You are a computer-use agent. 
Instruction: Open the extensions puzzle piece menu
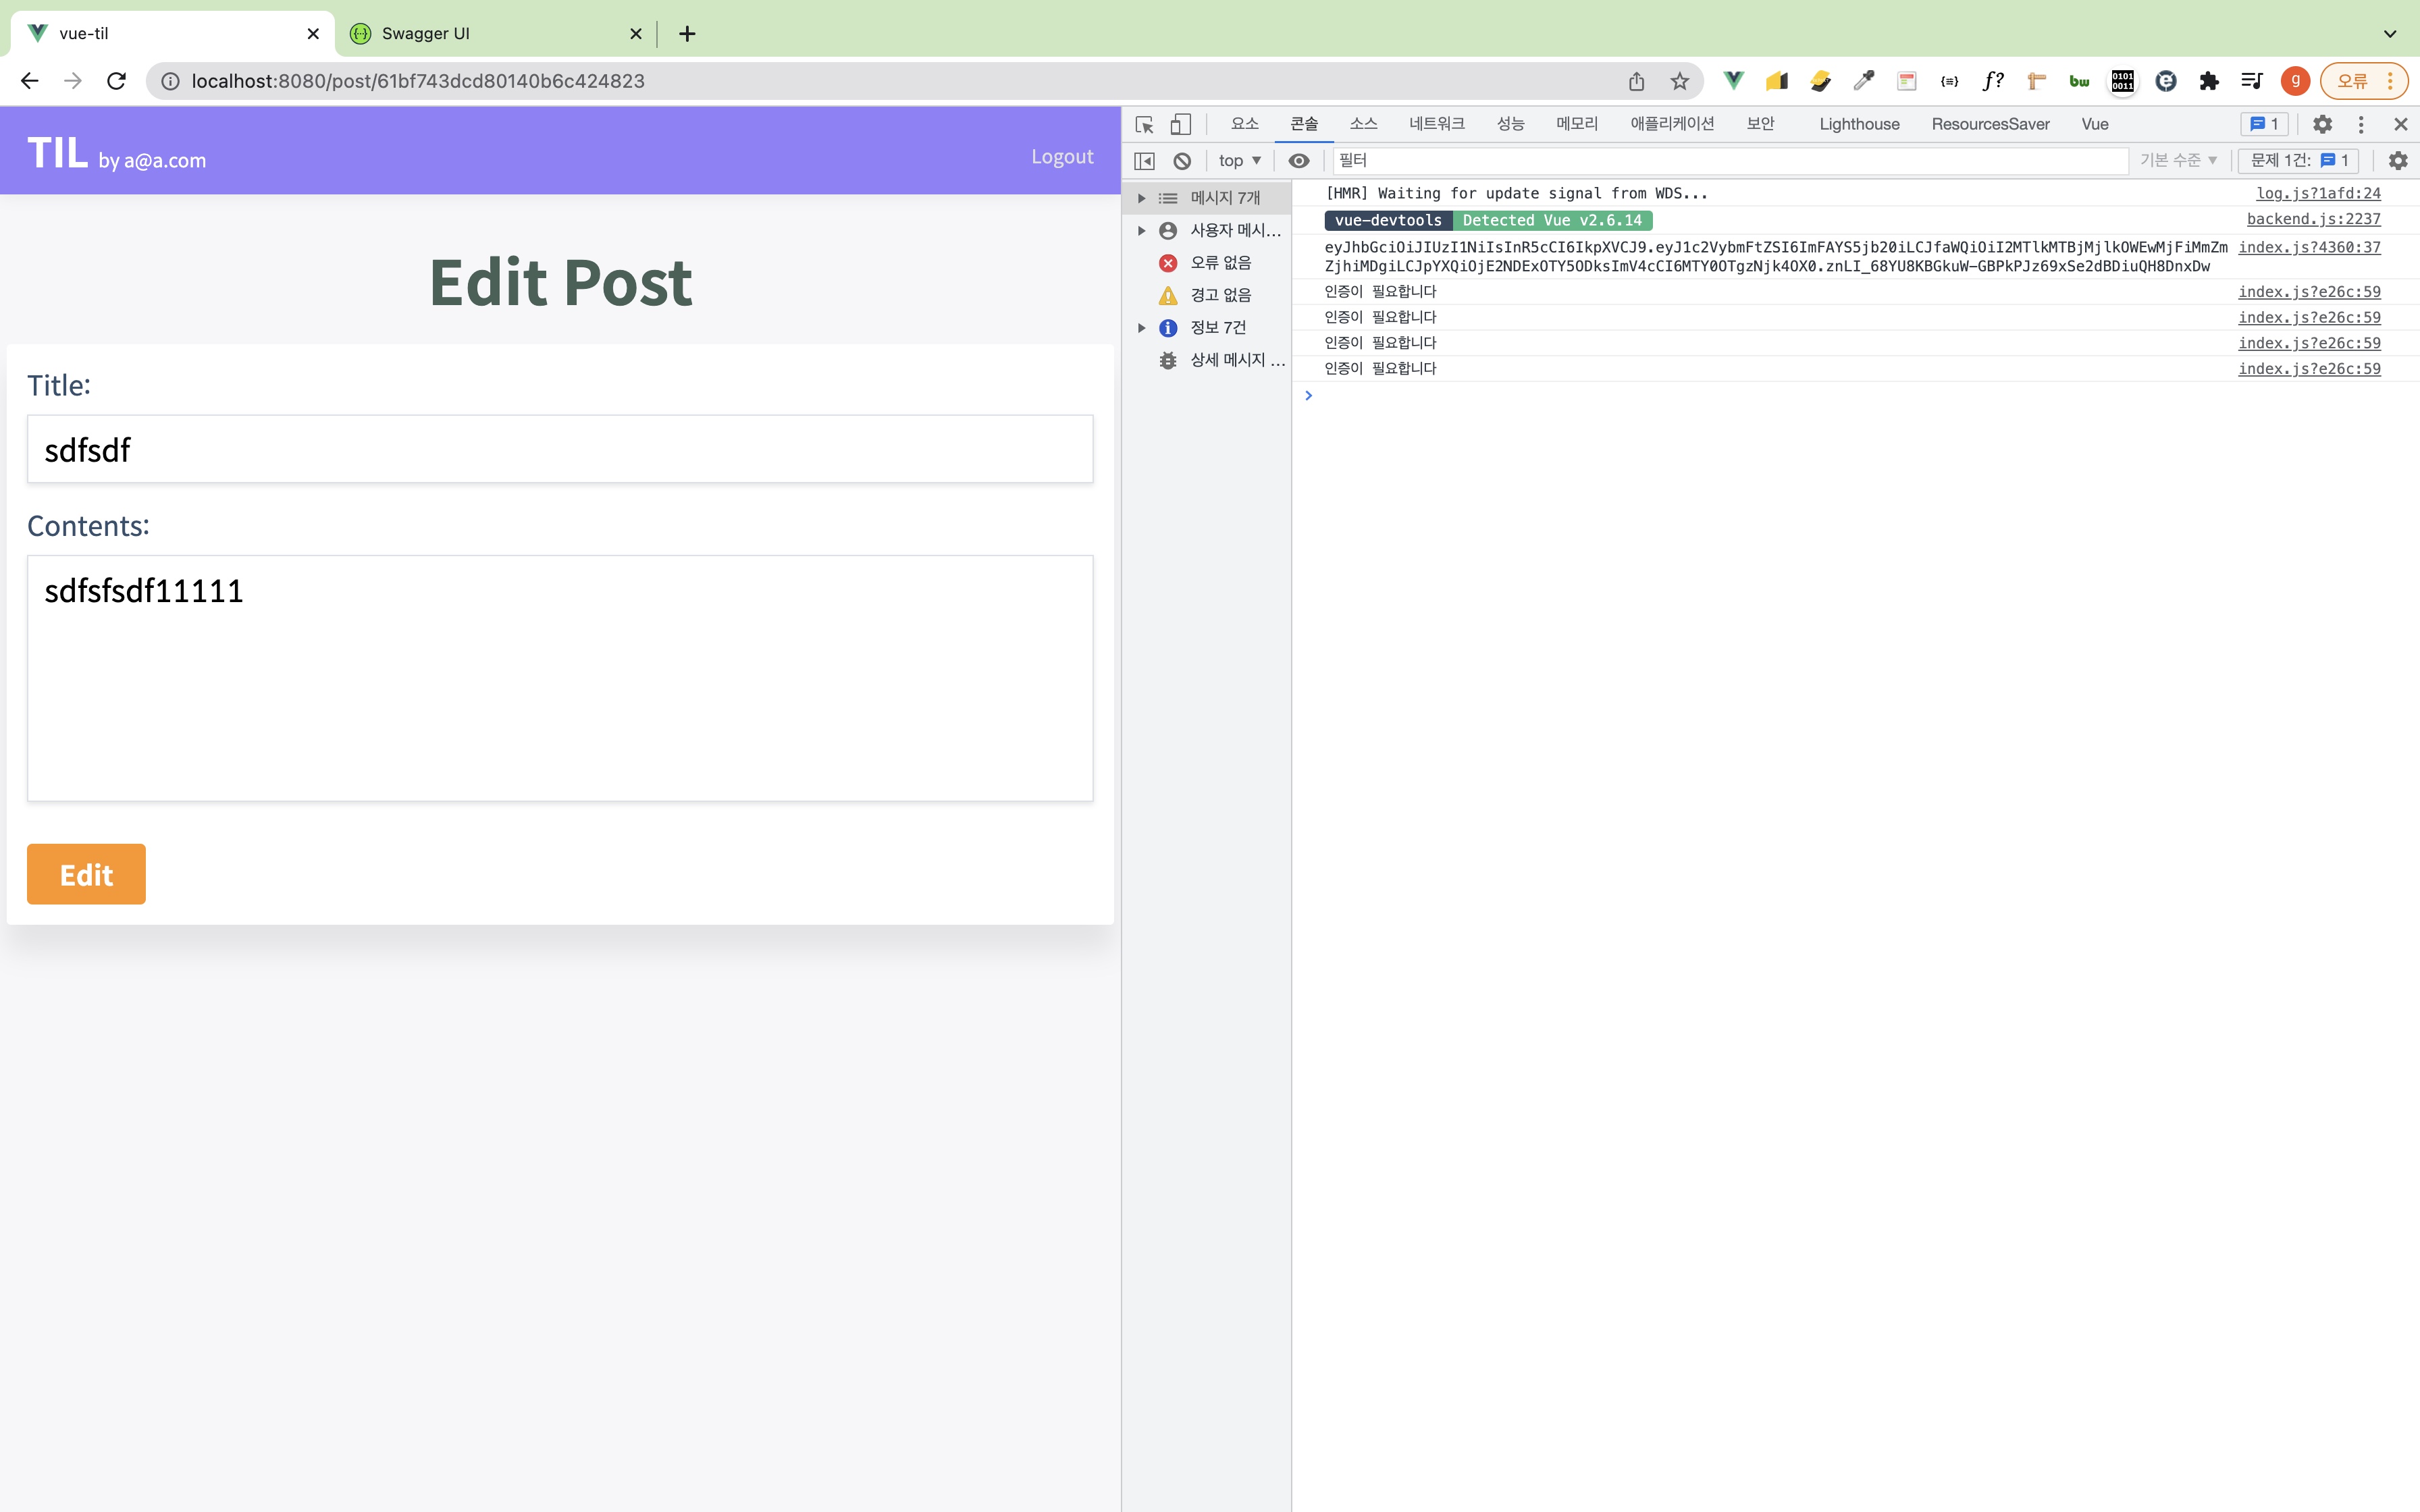[x=2209, y=81]
